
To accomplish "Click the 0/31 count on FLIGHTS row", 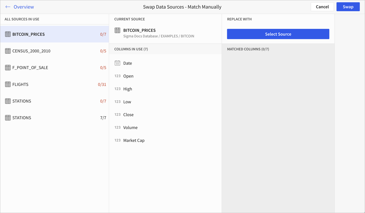I will (x=102, y=84).
